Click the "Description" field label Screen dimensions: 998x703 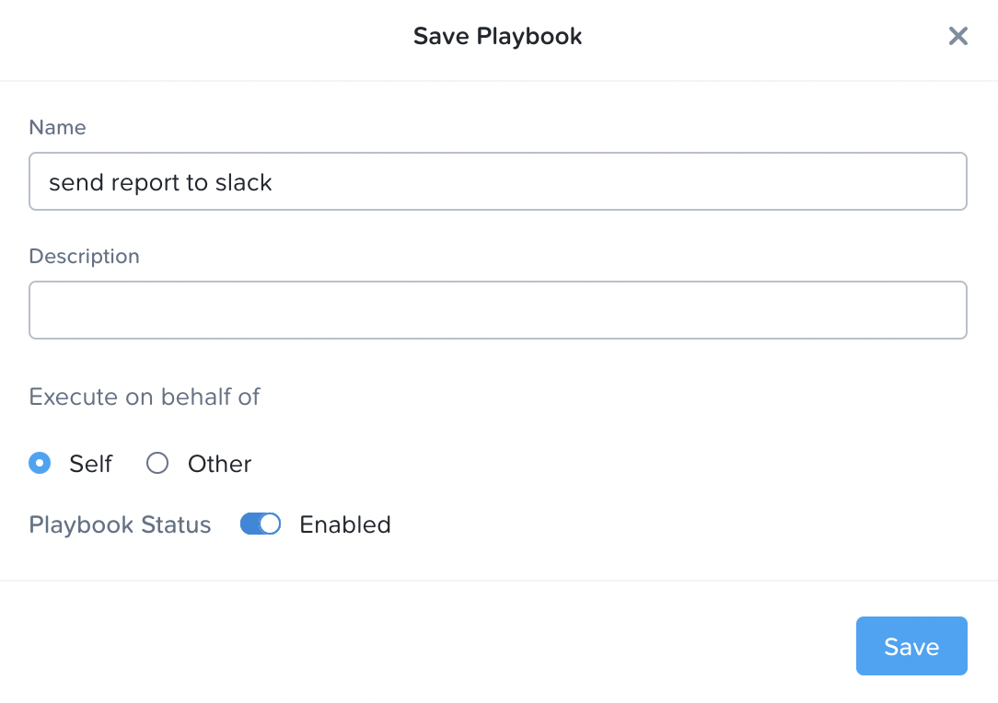coord(84,257)
